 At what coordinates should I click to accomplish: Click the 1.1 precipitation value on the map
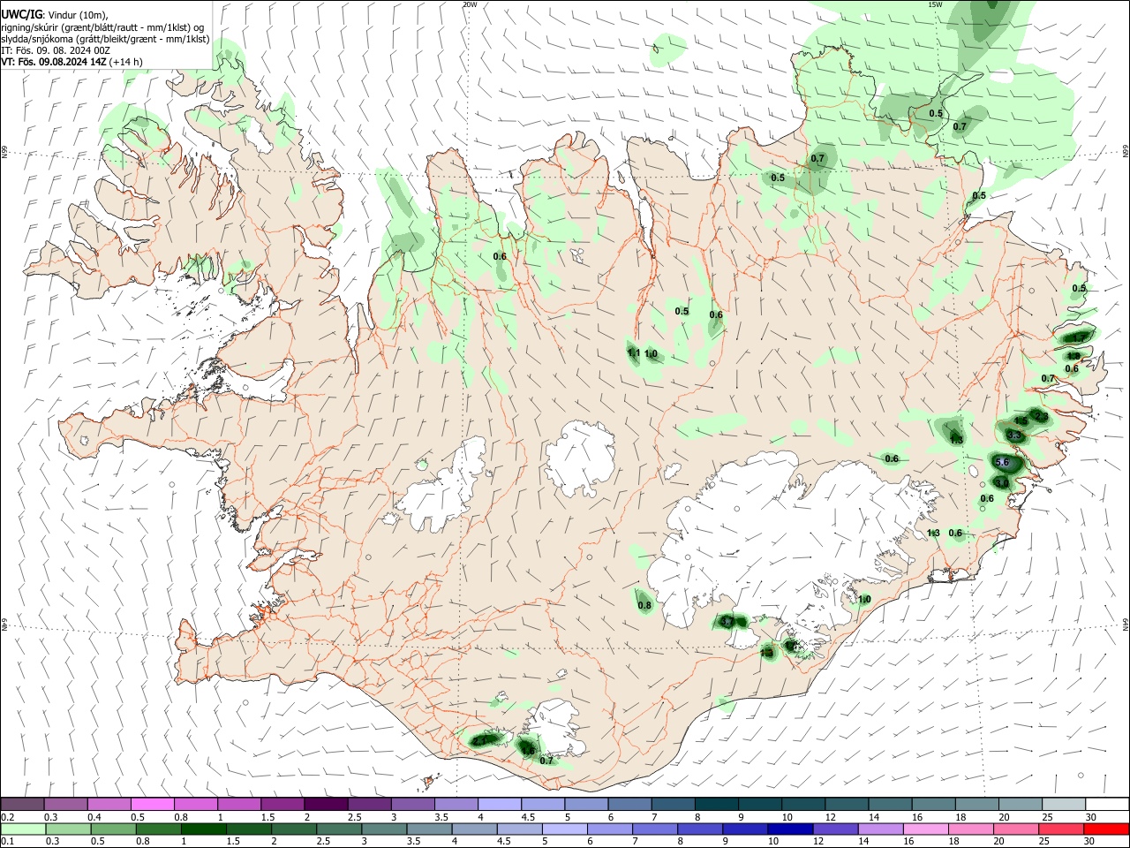point(633,353)
